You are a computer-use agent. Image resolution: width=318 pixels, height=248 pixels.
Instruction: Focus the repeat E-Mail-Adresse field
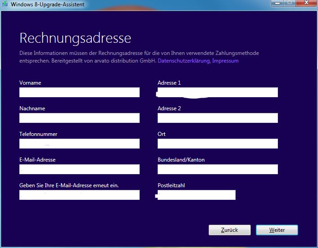point(79,195)
